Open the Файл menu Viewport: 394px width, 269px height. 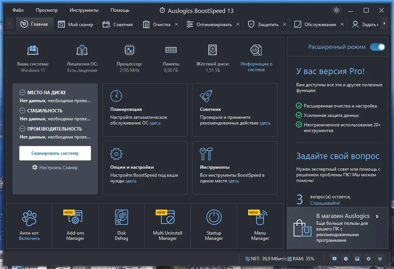tap(18, 10)
